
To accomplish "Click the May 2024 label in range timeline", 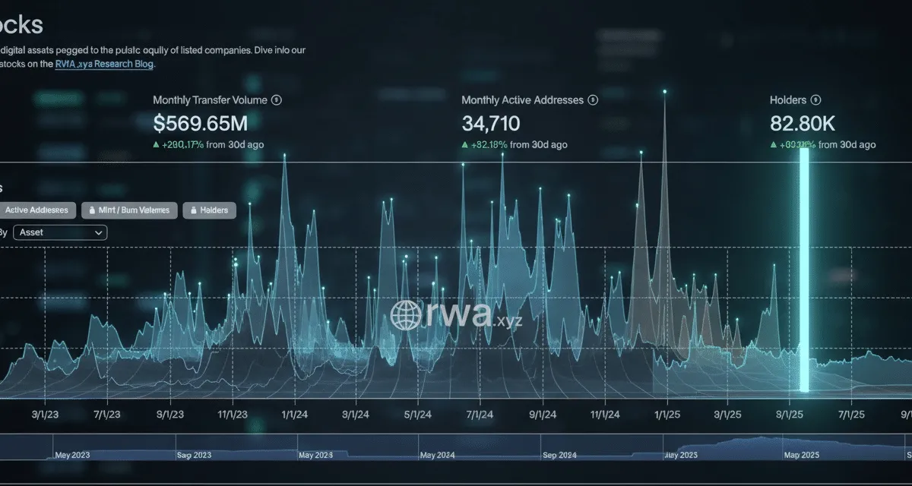I will click(x=438, y=455).
